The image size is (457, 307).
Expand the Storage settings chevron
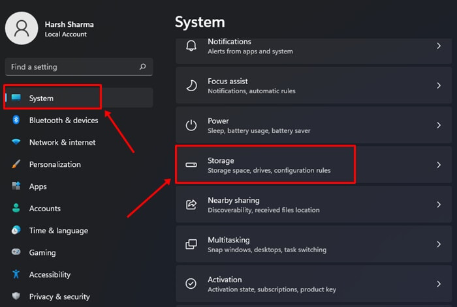439,165
